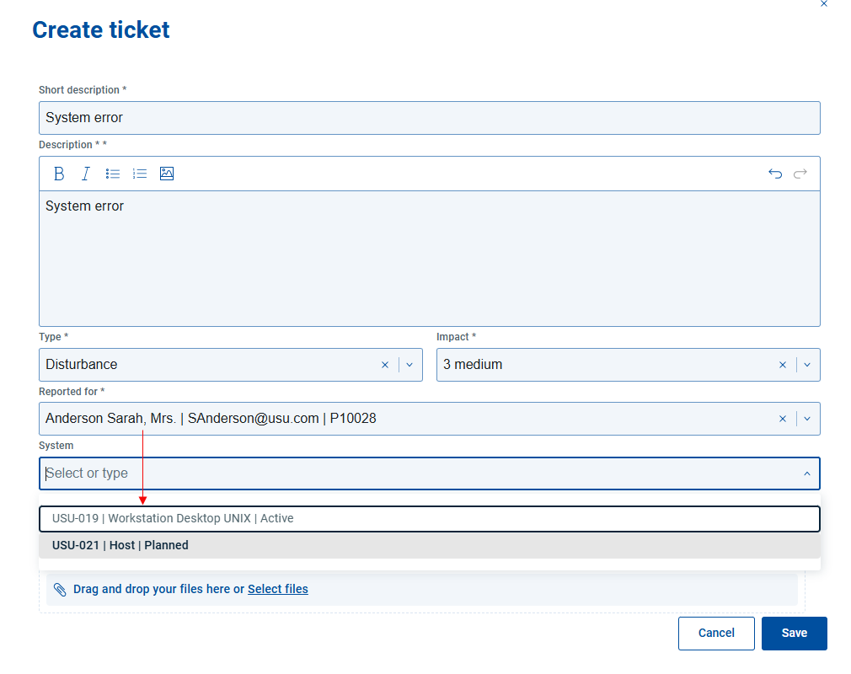Focus the Short description field
Screen dimensions: 851x674
(430, 118)
